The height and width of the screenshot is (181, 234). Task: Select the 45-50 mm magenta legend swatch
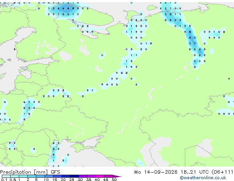pyautogui.click(x=109, y=176)
